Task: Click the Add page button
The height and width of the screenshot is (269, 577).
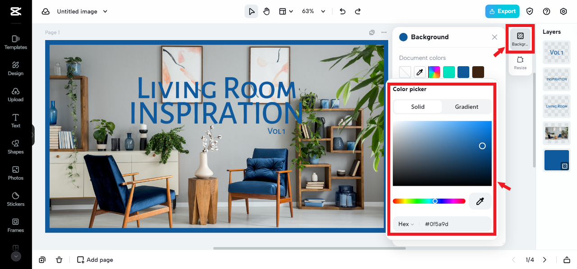Action: pos(95,260)
